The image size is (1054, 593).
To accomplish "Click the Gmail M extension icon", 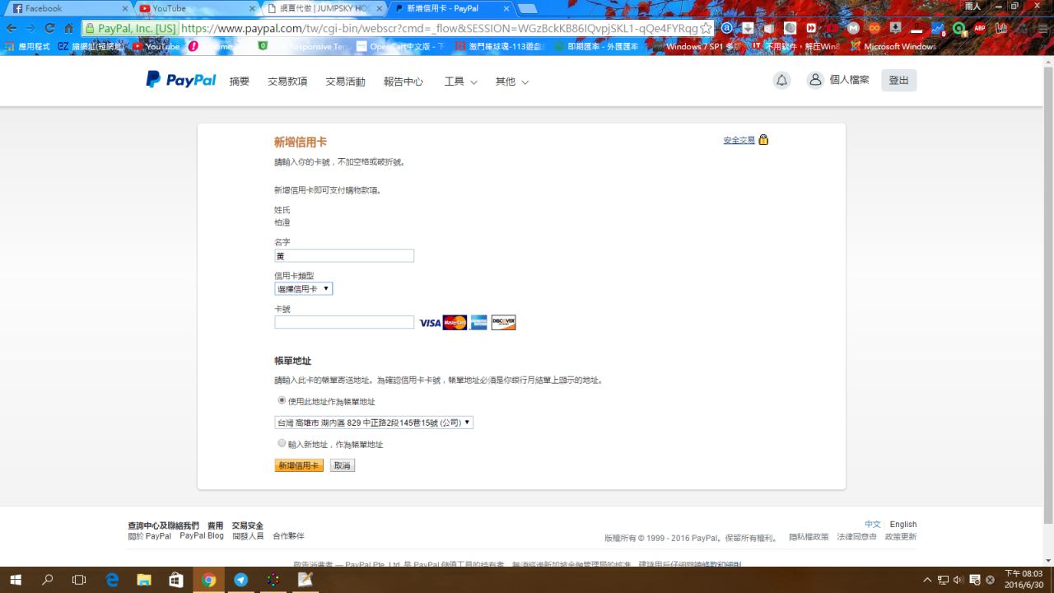I will point(853,28).
